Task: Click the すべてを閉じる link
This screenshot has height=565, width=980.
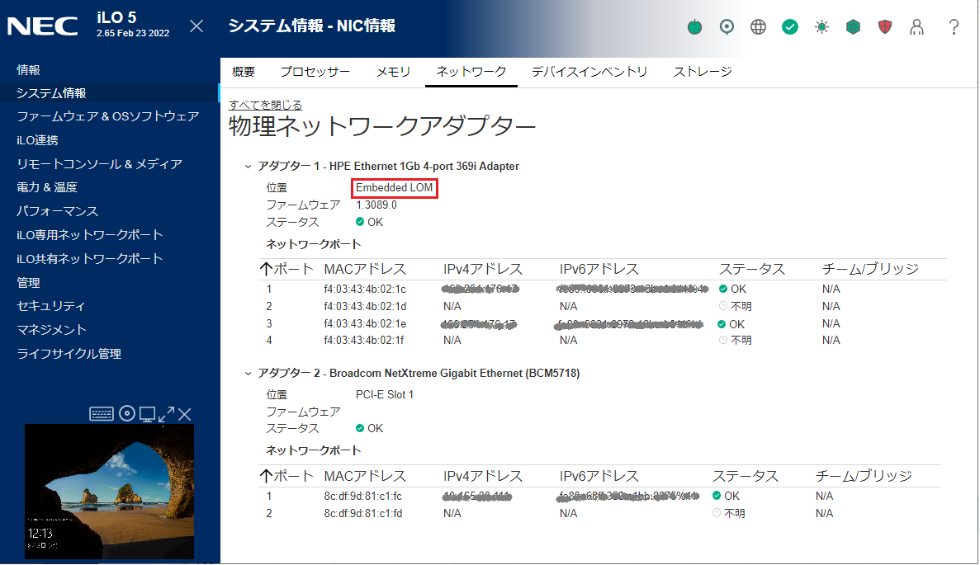Action: [x=266, y=105]
